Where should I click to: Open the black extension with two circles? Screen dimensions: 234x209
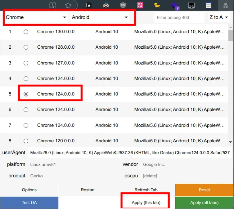[191, 5]
